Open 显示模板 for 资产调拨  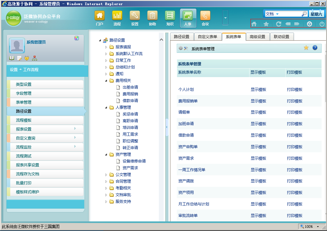click(x=258, y=181)
